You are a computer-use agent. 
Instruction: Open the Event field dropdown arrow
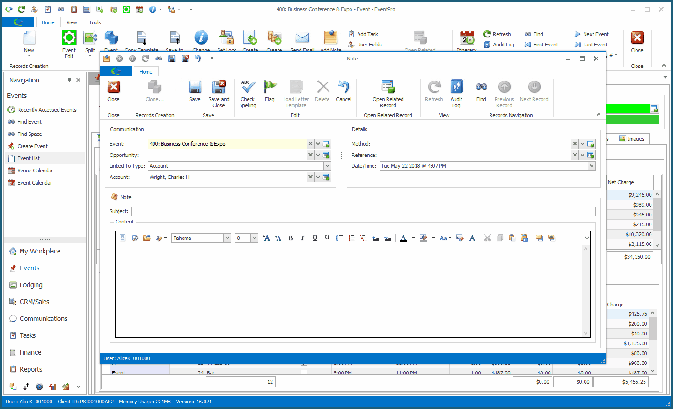318,144
